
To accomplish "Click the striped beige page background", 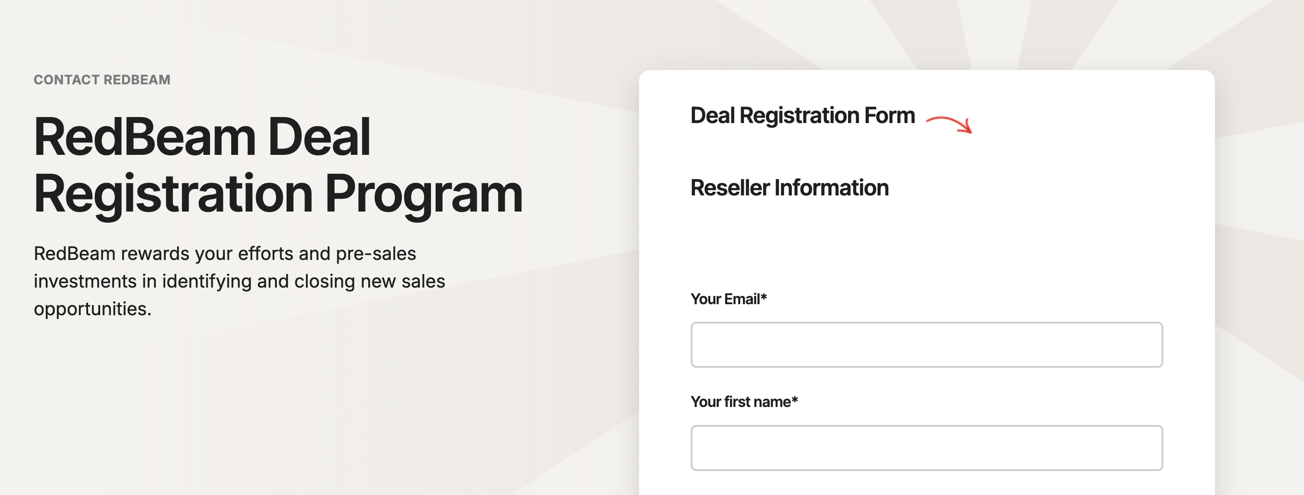I will coord(304,415).
